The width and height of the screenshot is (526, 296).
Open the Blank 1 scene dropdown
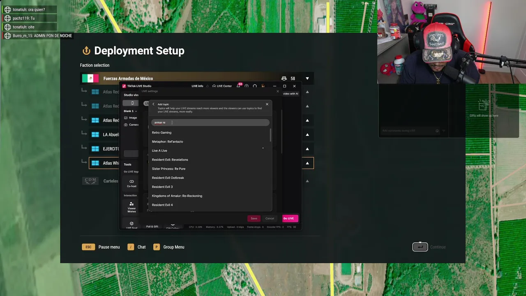coord(130,111)
